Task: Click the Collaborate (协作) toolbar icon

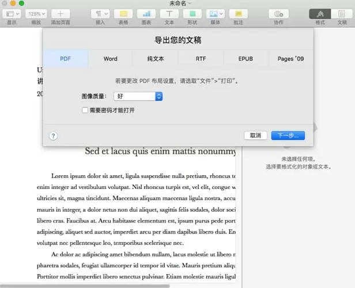Action: click(x=279, y=14)
